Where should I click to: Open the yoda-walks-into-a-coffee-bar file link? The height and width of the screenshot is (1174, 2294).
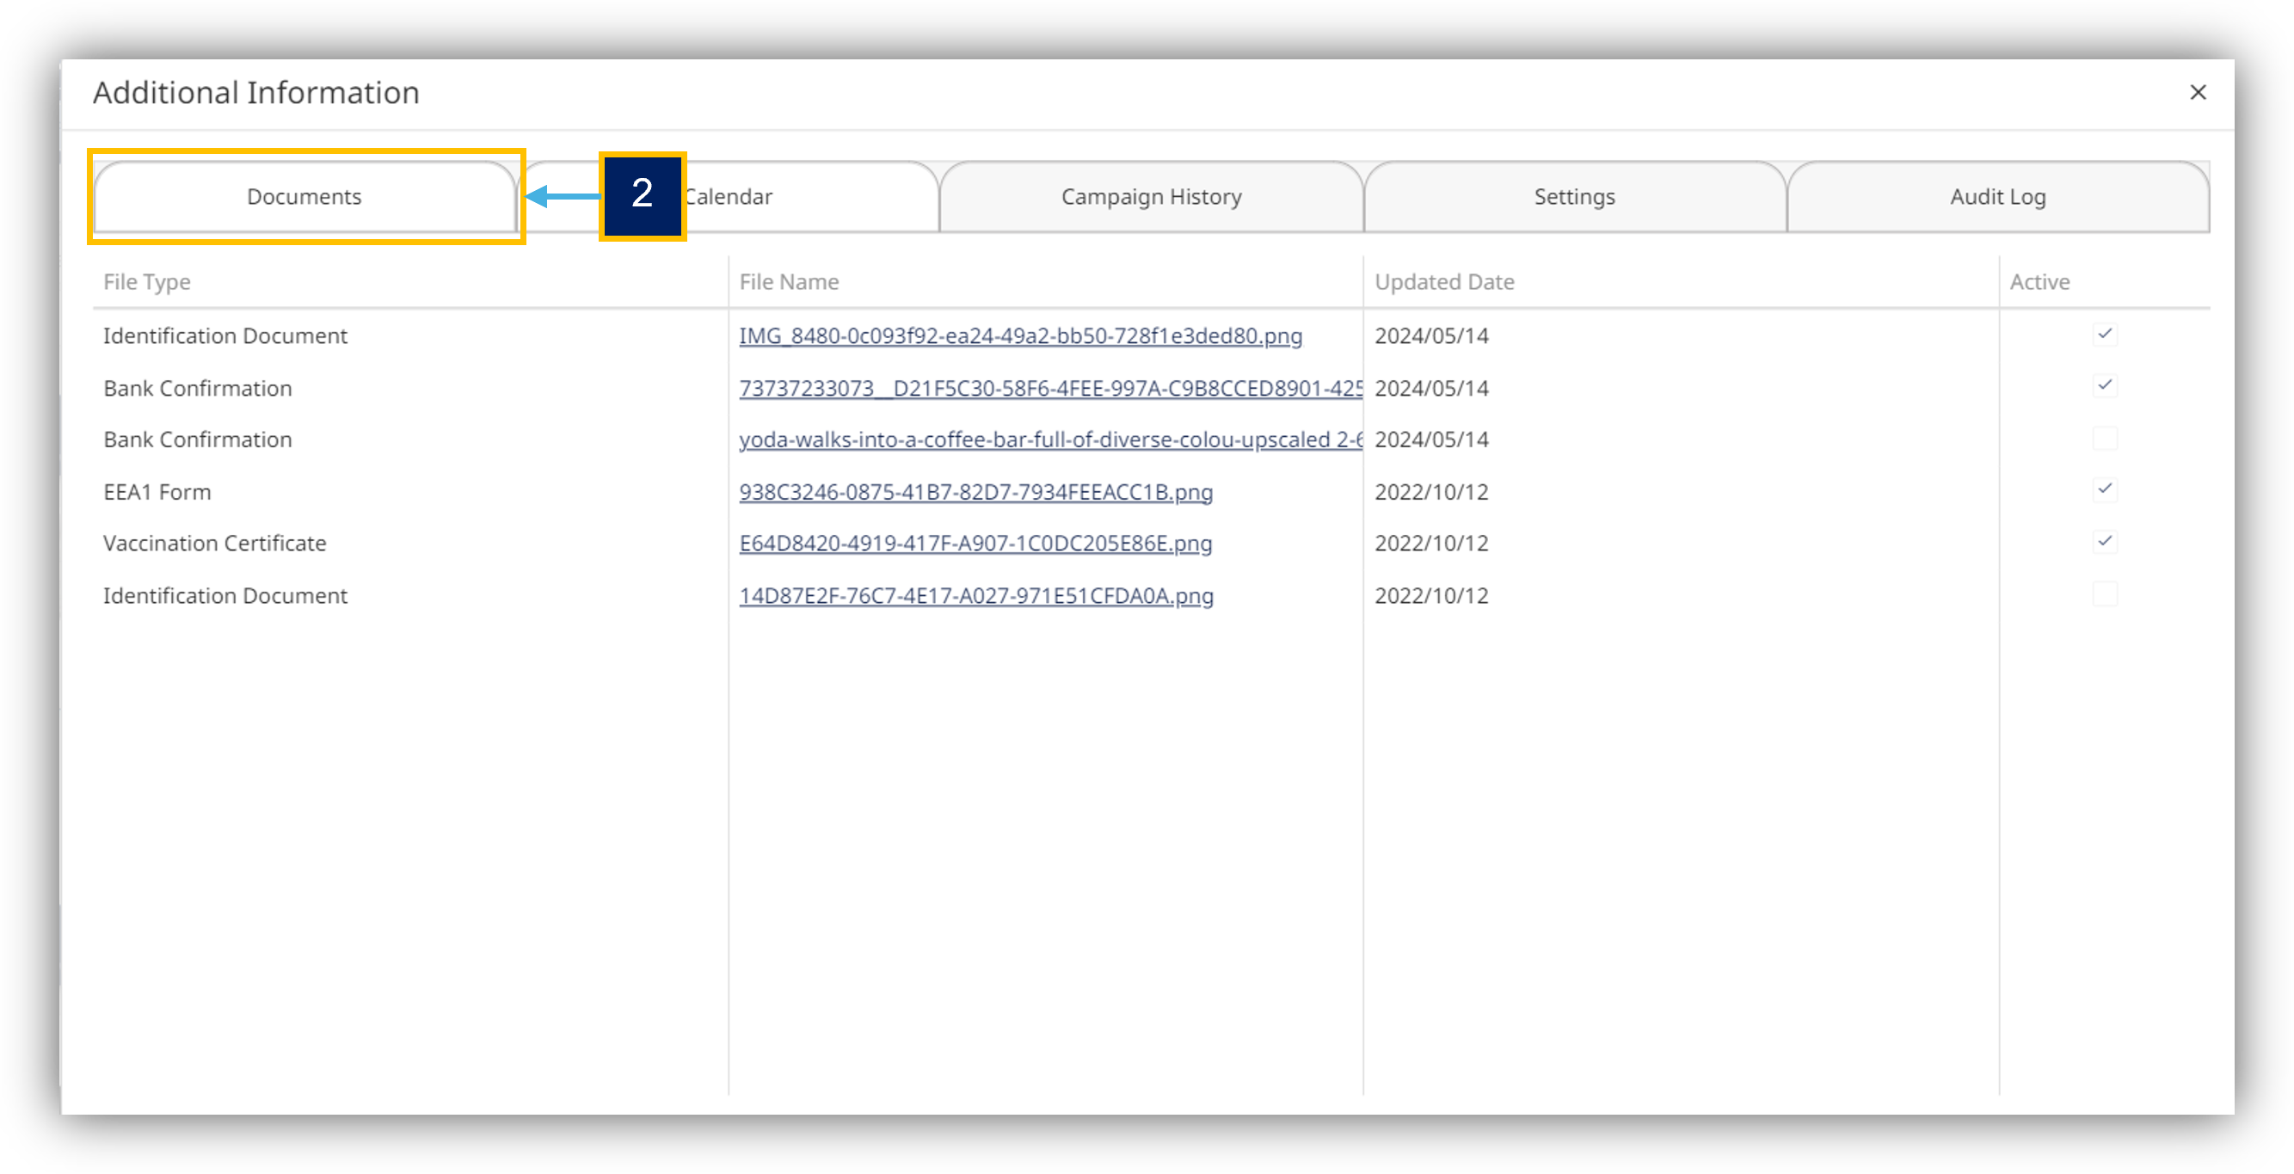coord(1051,439)
